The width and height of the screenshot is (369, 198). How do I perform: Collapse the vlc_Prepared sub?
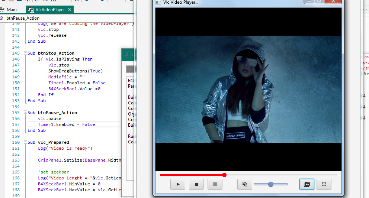(25, 142)
